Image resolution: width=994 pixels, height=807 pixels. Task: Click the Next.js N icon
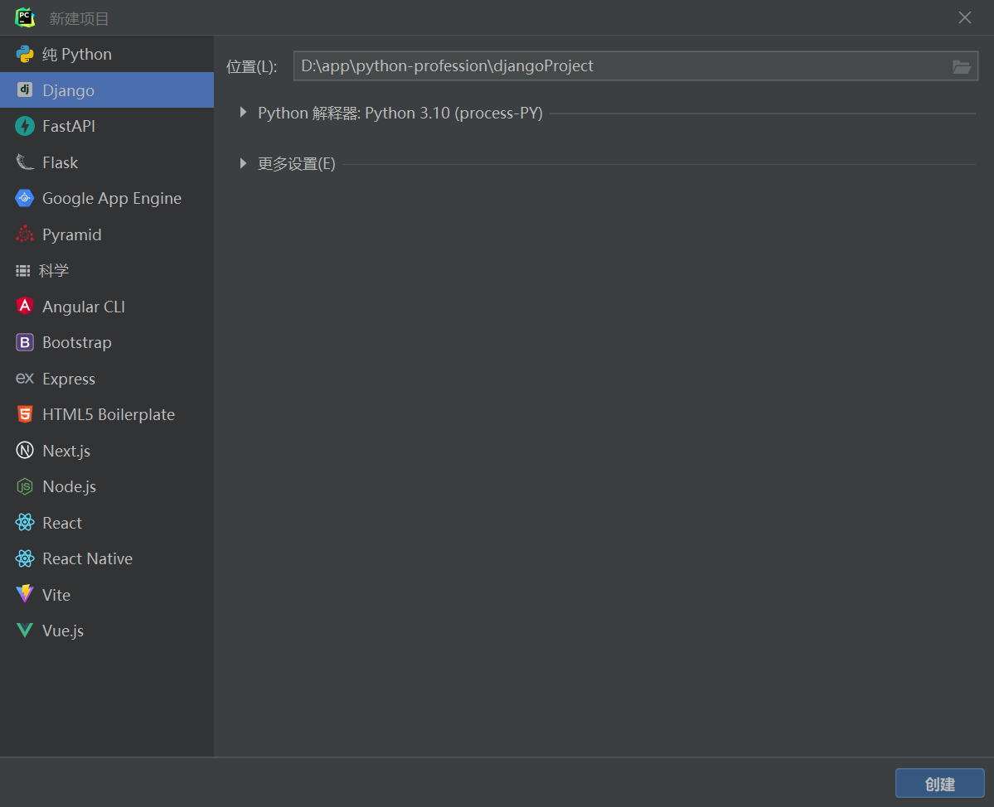(25, 451)
